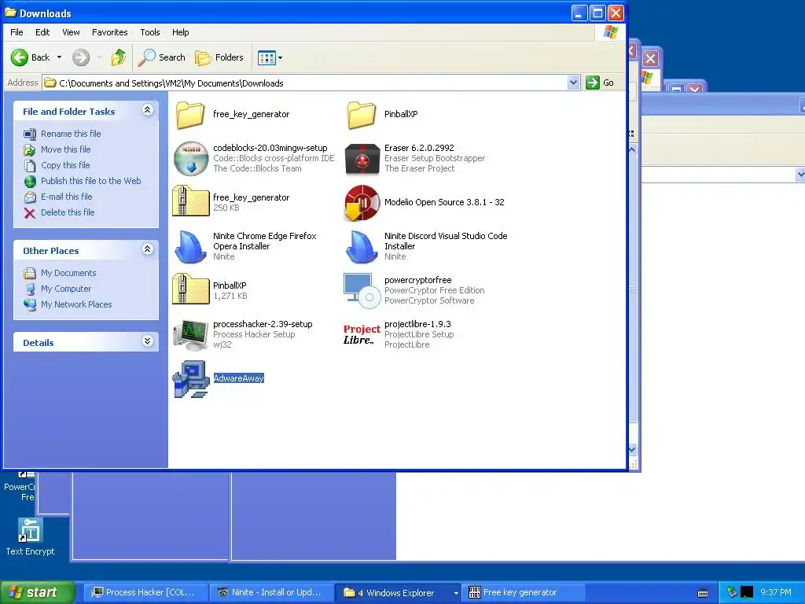Image resolution: width=805 pixels, height=604 pixels.
Task: Click the AdwareAway file name label
Action: tap(239, 378)
